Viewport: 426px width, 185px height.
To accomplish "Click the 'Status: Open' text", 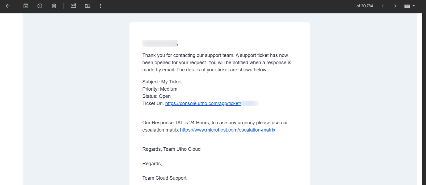I will click(156, 96).
